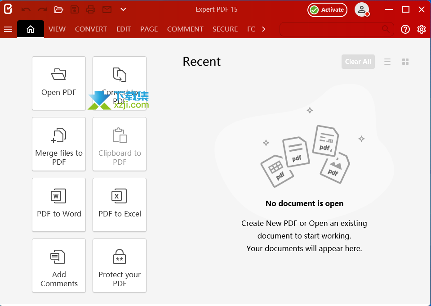Image resolution: width=431 pixels, height=306 pixels.
Task: Click the Merge files to PDF tile
Action: 59,144
